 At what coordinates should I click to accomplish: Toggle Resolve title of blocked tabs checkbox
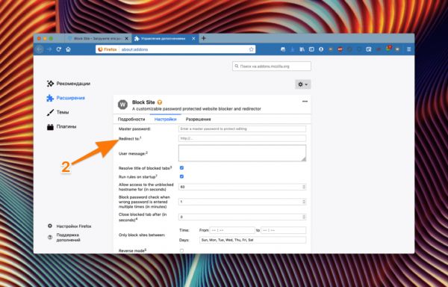181,168
